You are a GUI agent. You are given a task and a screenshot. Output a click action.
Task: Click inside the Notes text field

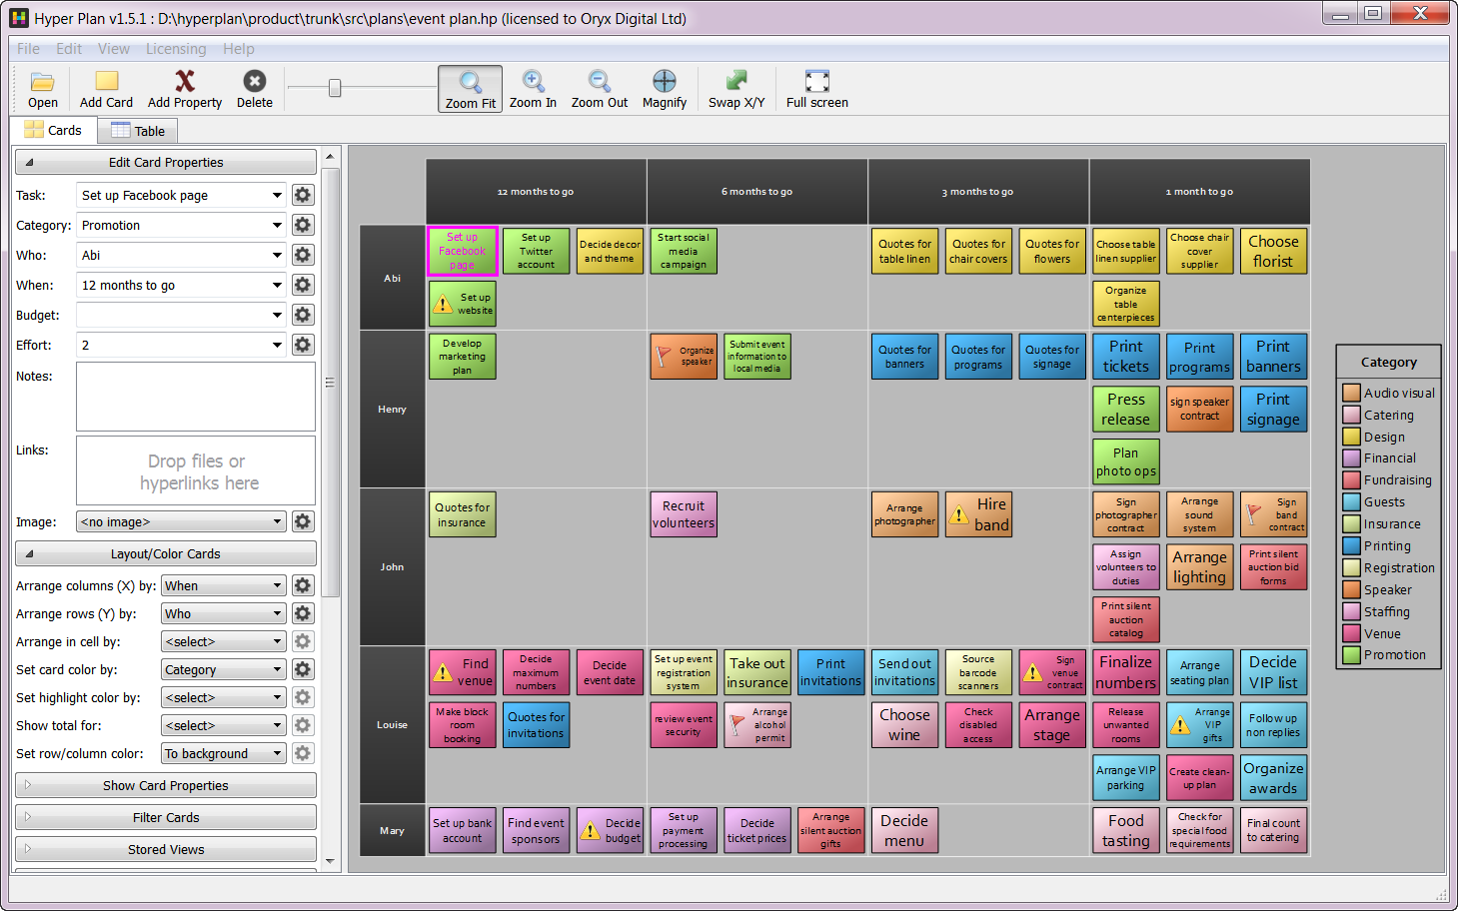click(196, 397)
